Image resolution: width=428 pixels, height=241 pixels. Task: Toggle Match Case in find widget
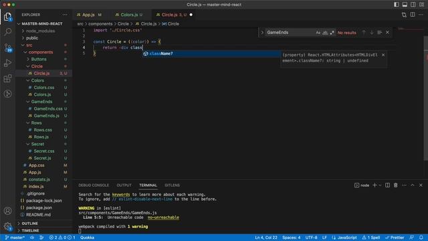318,33
